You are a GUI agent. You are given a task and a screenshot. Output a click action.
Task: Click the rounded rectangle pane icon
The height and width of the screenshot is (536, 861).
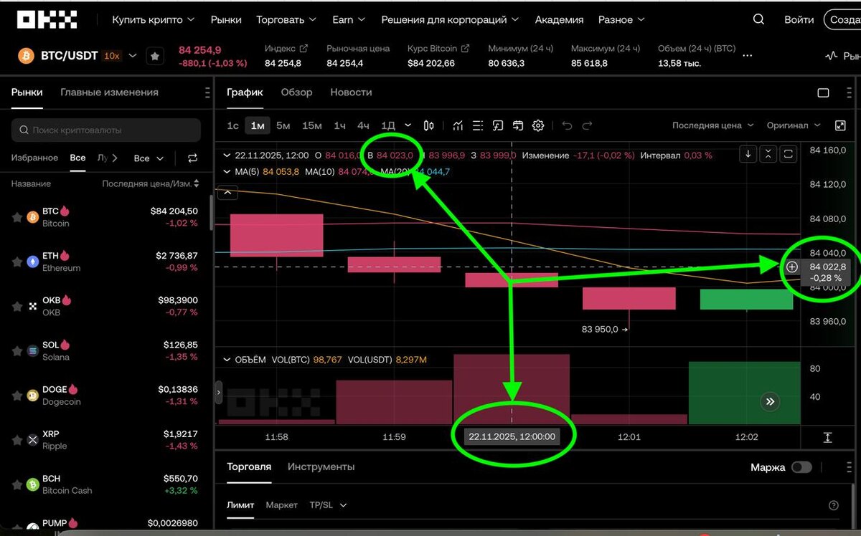789,154
